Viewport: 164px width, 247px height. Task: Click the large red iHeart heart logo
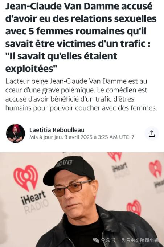26,178
